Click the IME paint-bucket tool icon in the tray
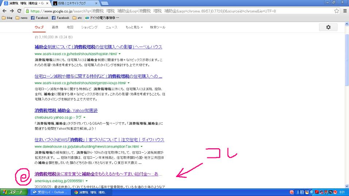 tap(307, 192)
